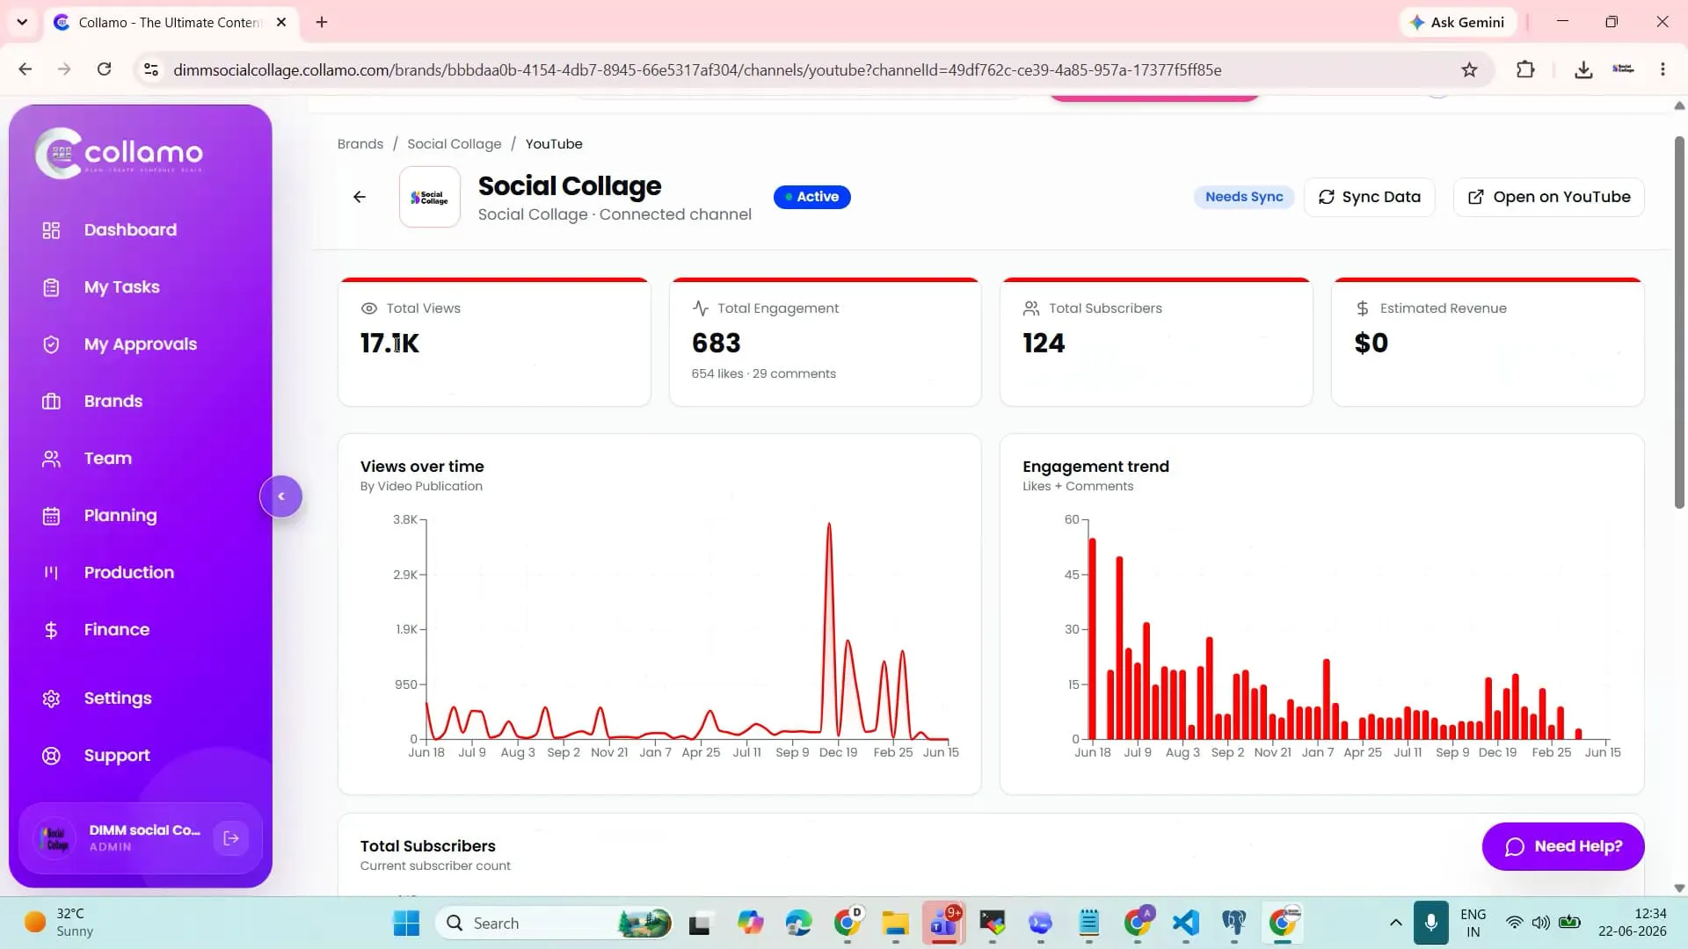Show hidden system tray icons
The image size is (1688, 949).
(x=1395, y=923)
